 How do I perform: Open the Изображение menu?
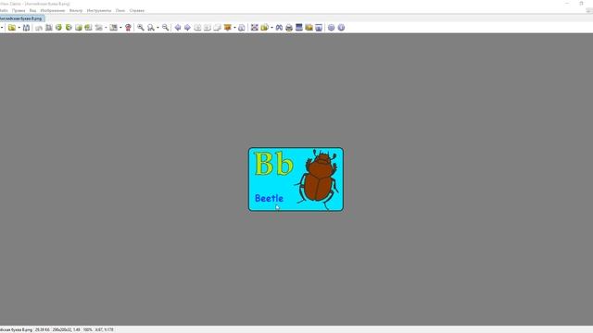(53, 10)
